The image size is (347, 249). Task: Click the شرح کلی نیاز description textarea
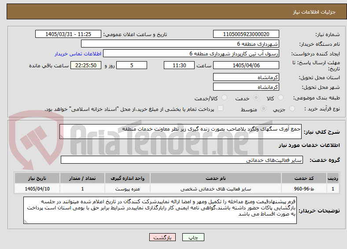[181, 132]
